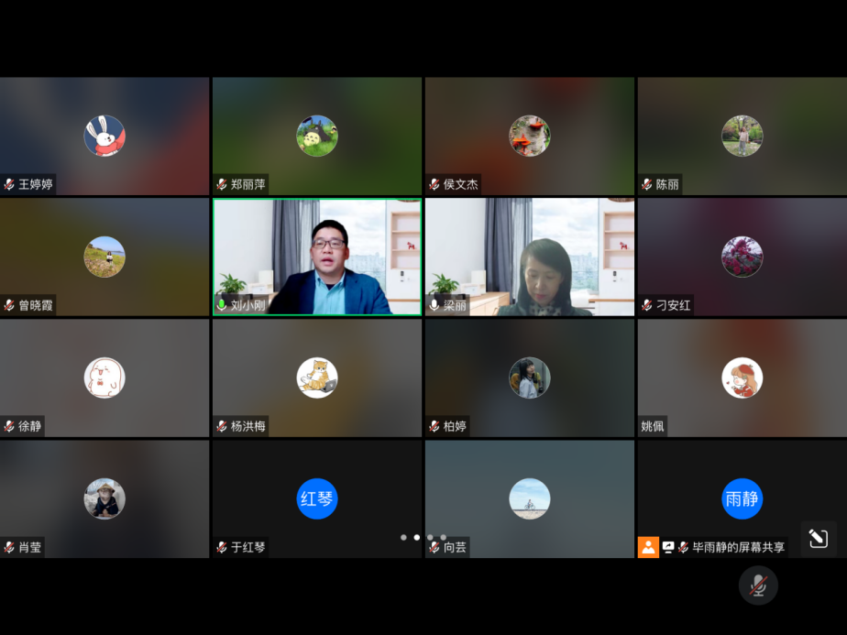
Task: Click muted mic icon next to 曾晓霞
Action: point(9,305)
